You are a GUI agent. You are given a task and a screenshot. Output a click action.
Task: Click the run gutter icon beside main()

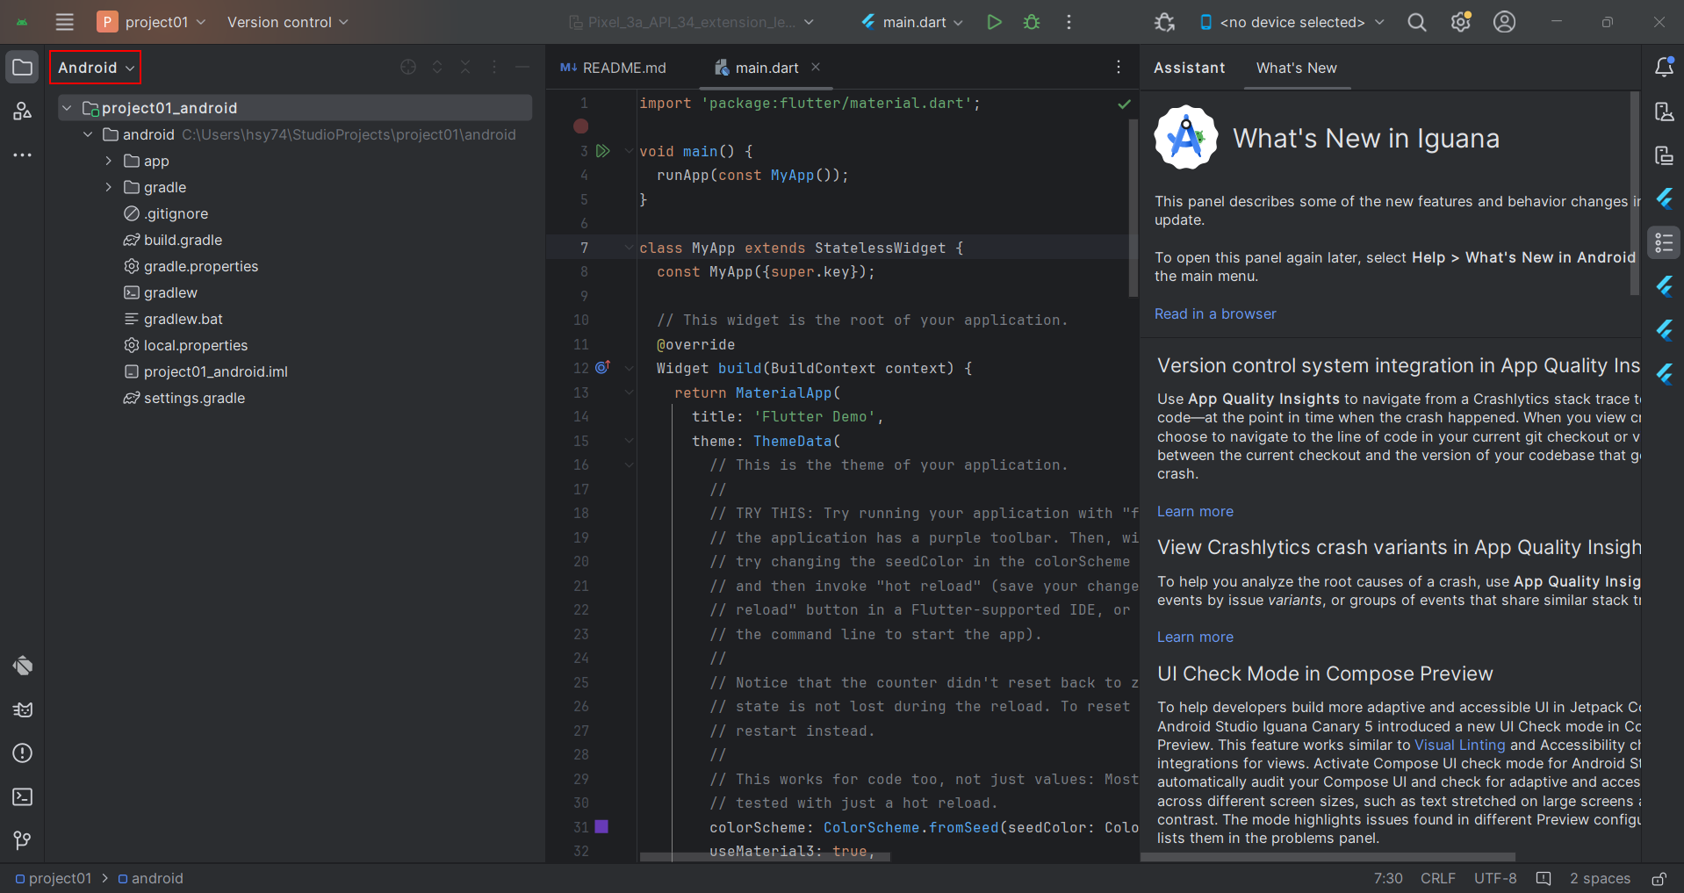[603, 151]
